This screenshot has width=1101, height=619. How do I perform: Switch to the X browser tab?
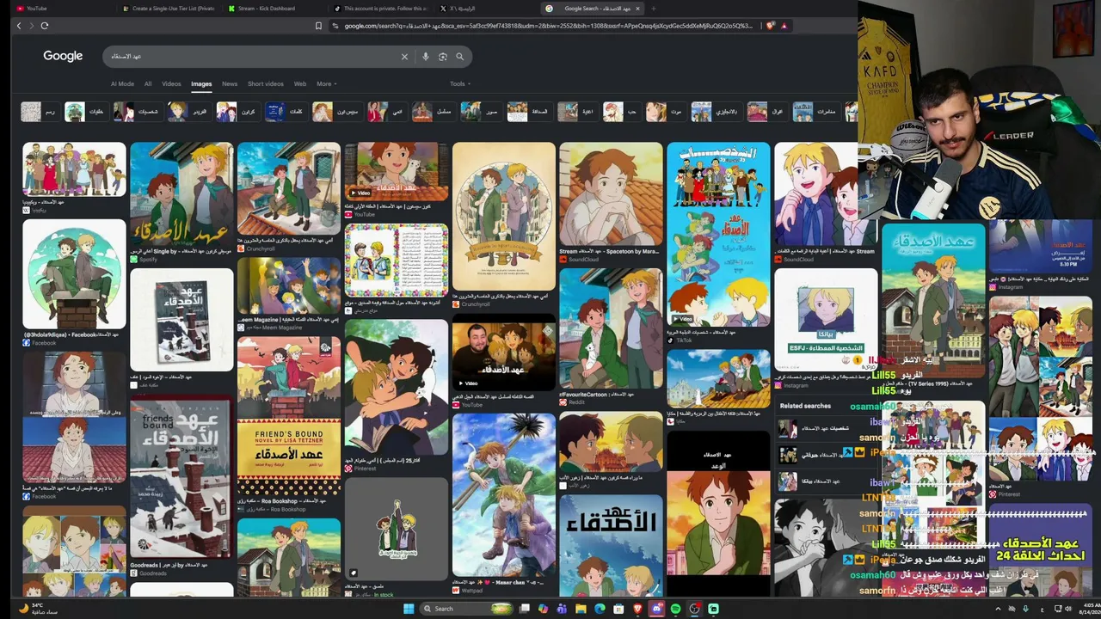coord(485,9)
